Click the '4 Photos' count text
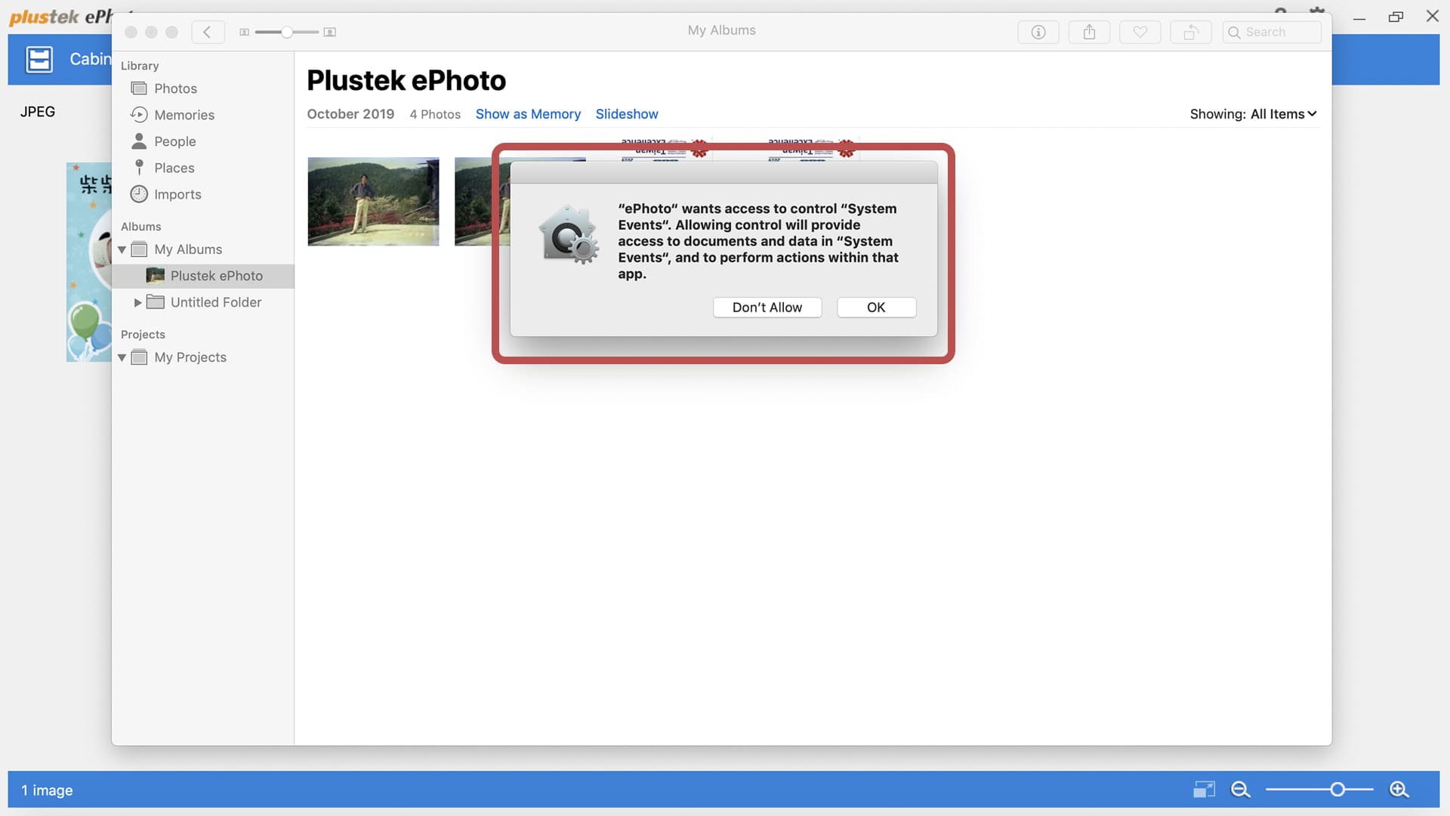 click(435, 114)
